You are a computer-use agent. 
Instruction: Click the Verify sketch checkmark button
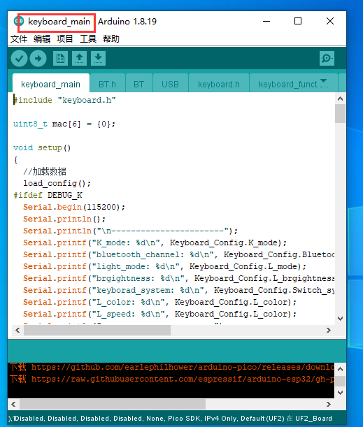pyautogui.click(x=19, y=59)
